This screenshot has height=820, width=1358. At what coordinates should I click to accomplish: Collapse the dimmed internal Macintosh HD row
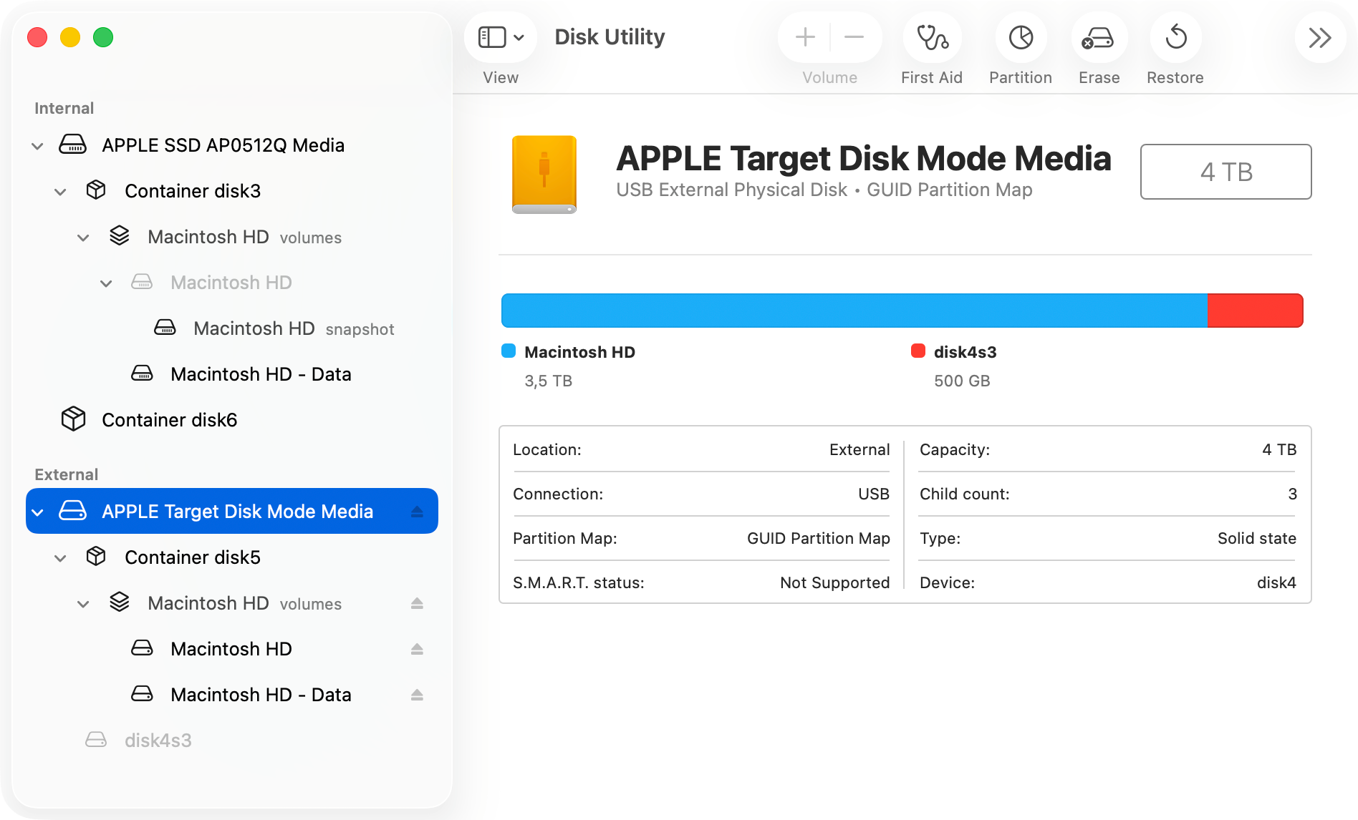106,283
